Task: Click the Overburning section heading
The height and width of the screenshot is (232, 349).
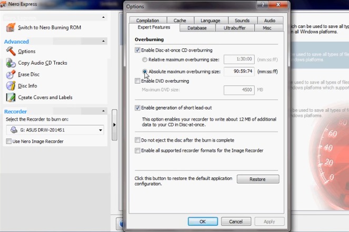Action: pos(149,39)
